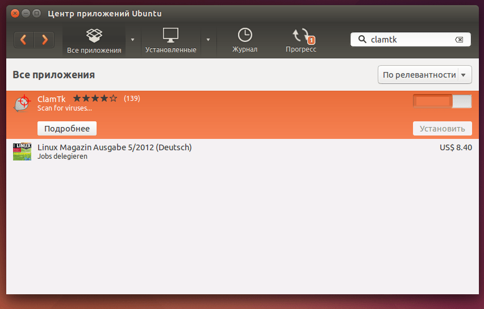Minimize the Ubuntu Software Center window
484x309 pixels.
[x=26, y=13]
